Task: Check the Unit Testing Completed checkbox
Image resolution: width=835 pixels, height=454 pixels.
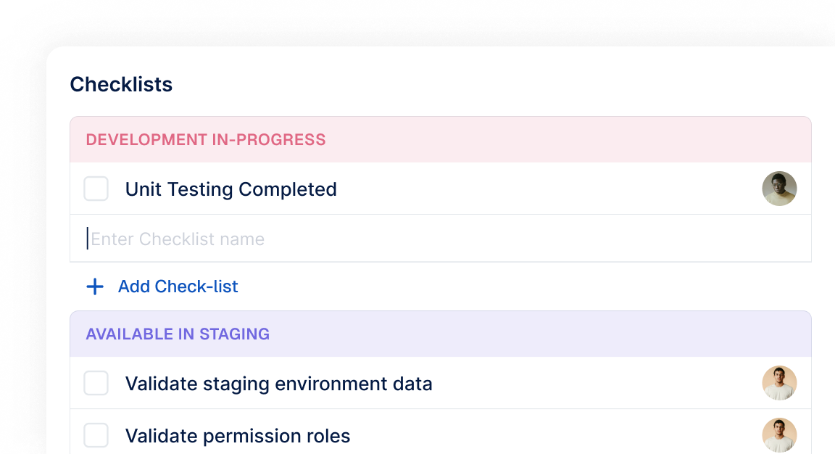Action: point(96,189)
